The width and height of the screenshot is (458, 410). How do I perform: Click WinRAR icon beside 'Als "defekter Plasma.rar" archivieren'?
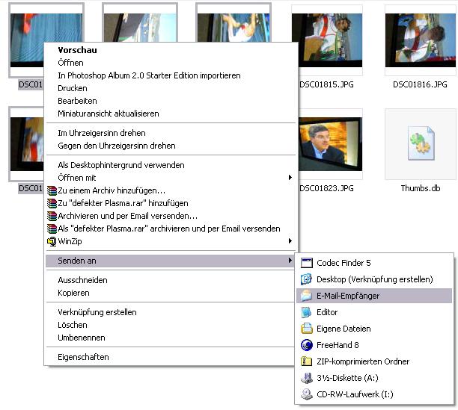(x=52, y=229)
